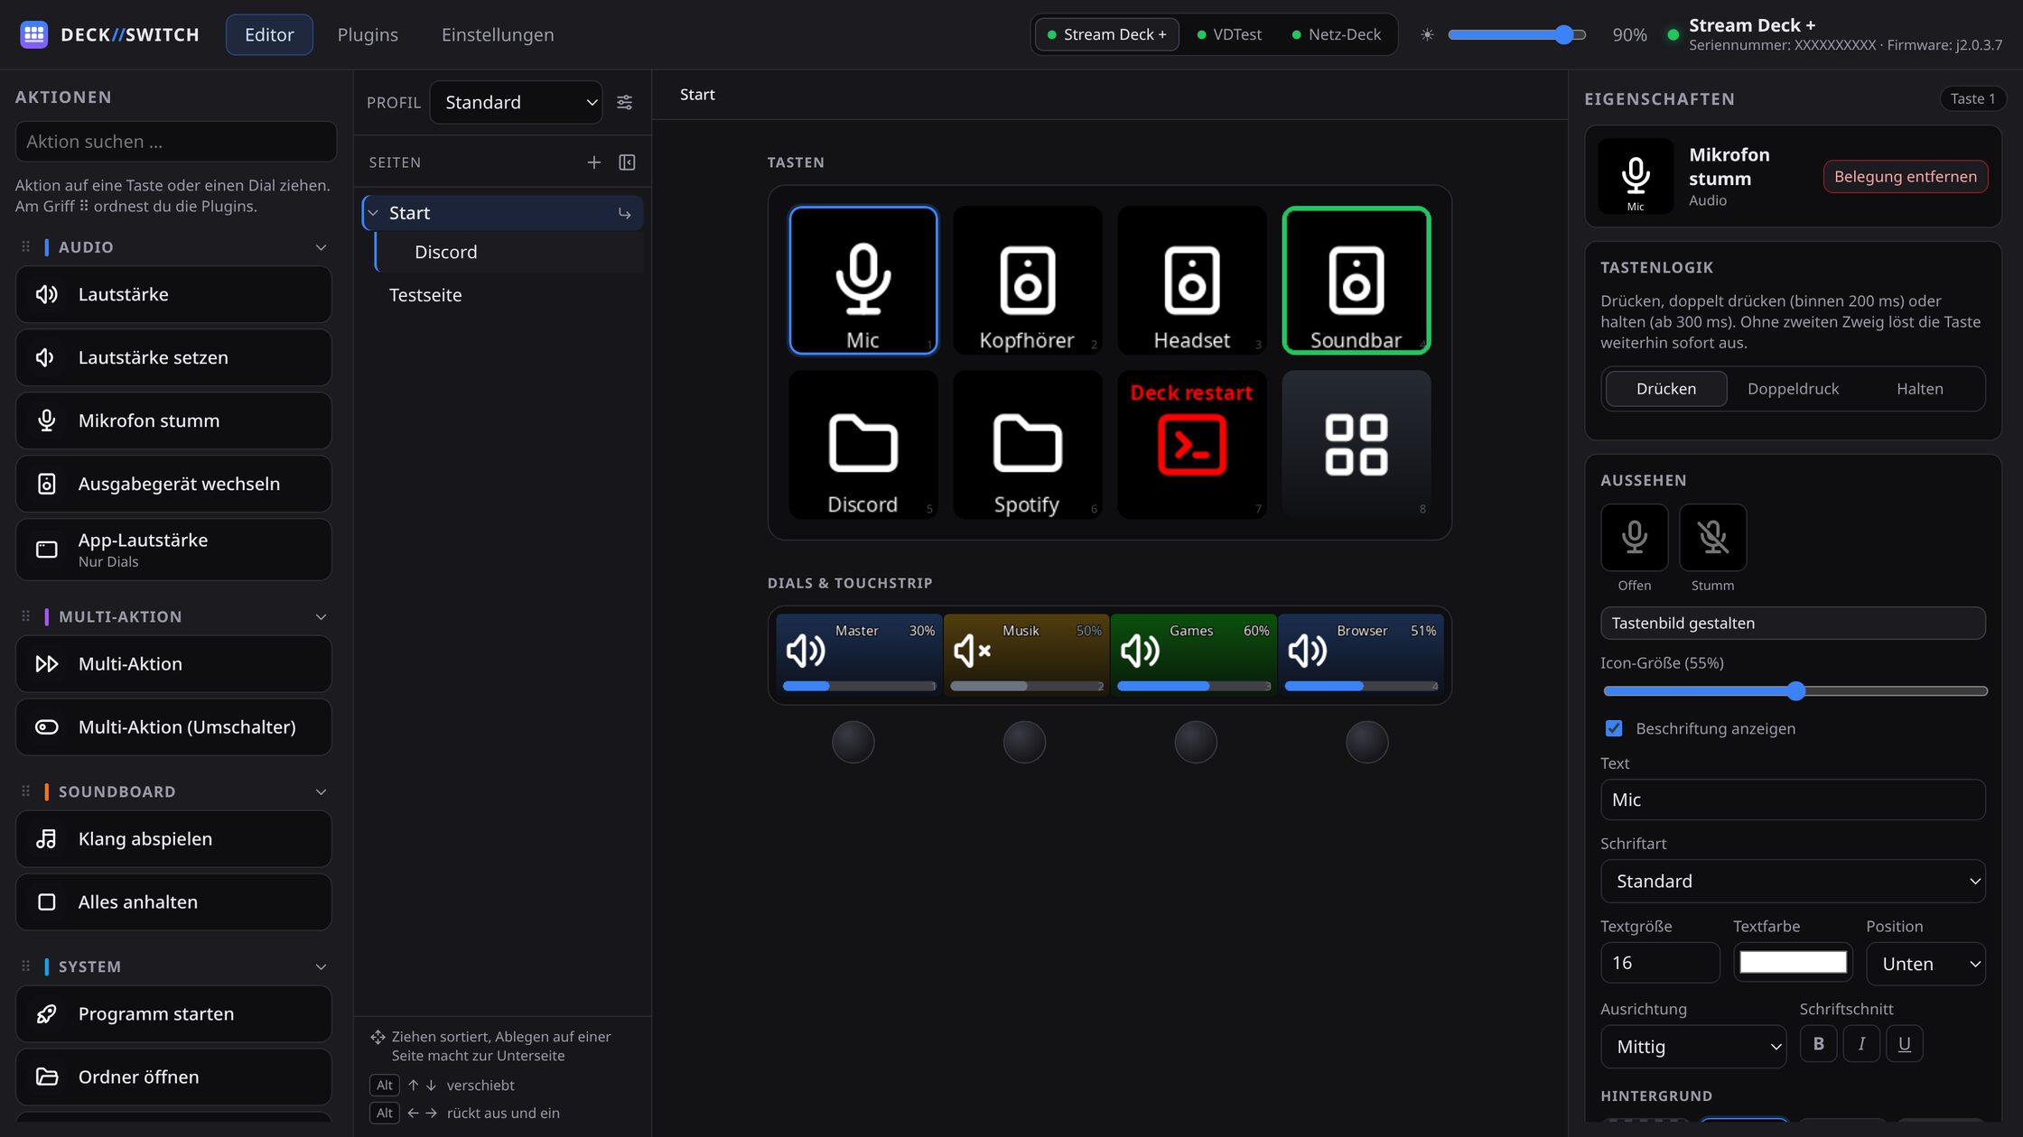
Task: Open the Editor tab
Action: (x=269, y=34)
